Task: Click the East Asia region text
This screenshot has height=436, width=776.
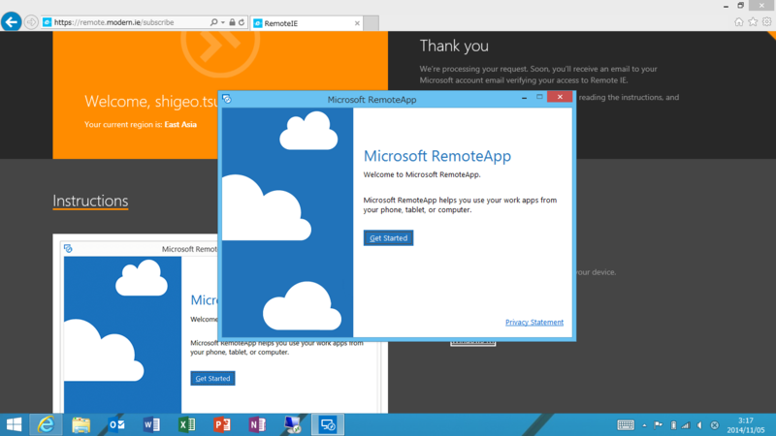Action: [x=180, y=125]
